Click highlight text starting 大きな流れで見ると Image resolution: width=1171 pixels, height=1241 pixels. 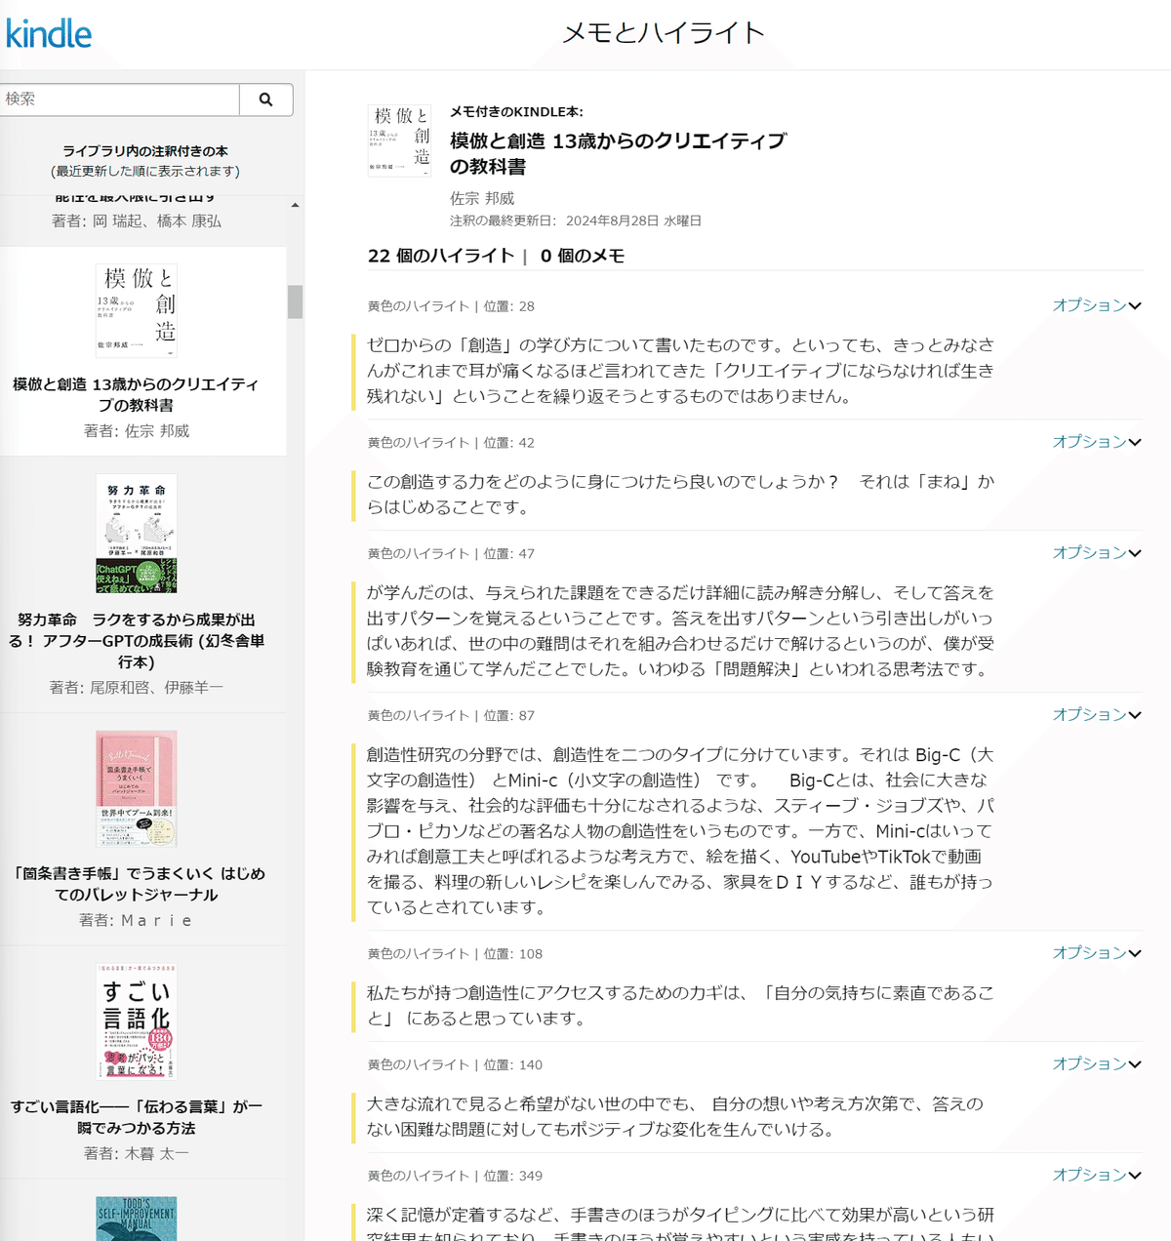675,1117
